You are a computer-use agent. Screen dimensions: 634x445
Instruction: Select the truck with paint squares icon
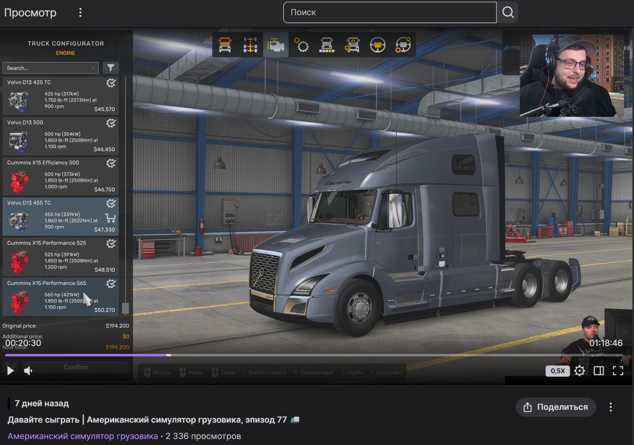point(327,45)
